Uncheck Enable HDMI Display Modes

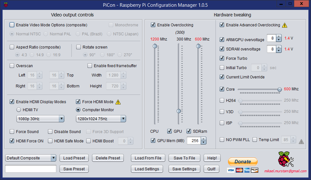pos(12,102)
